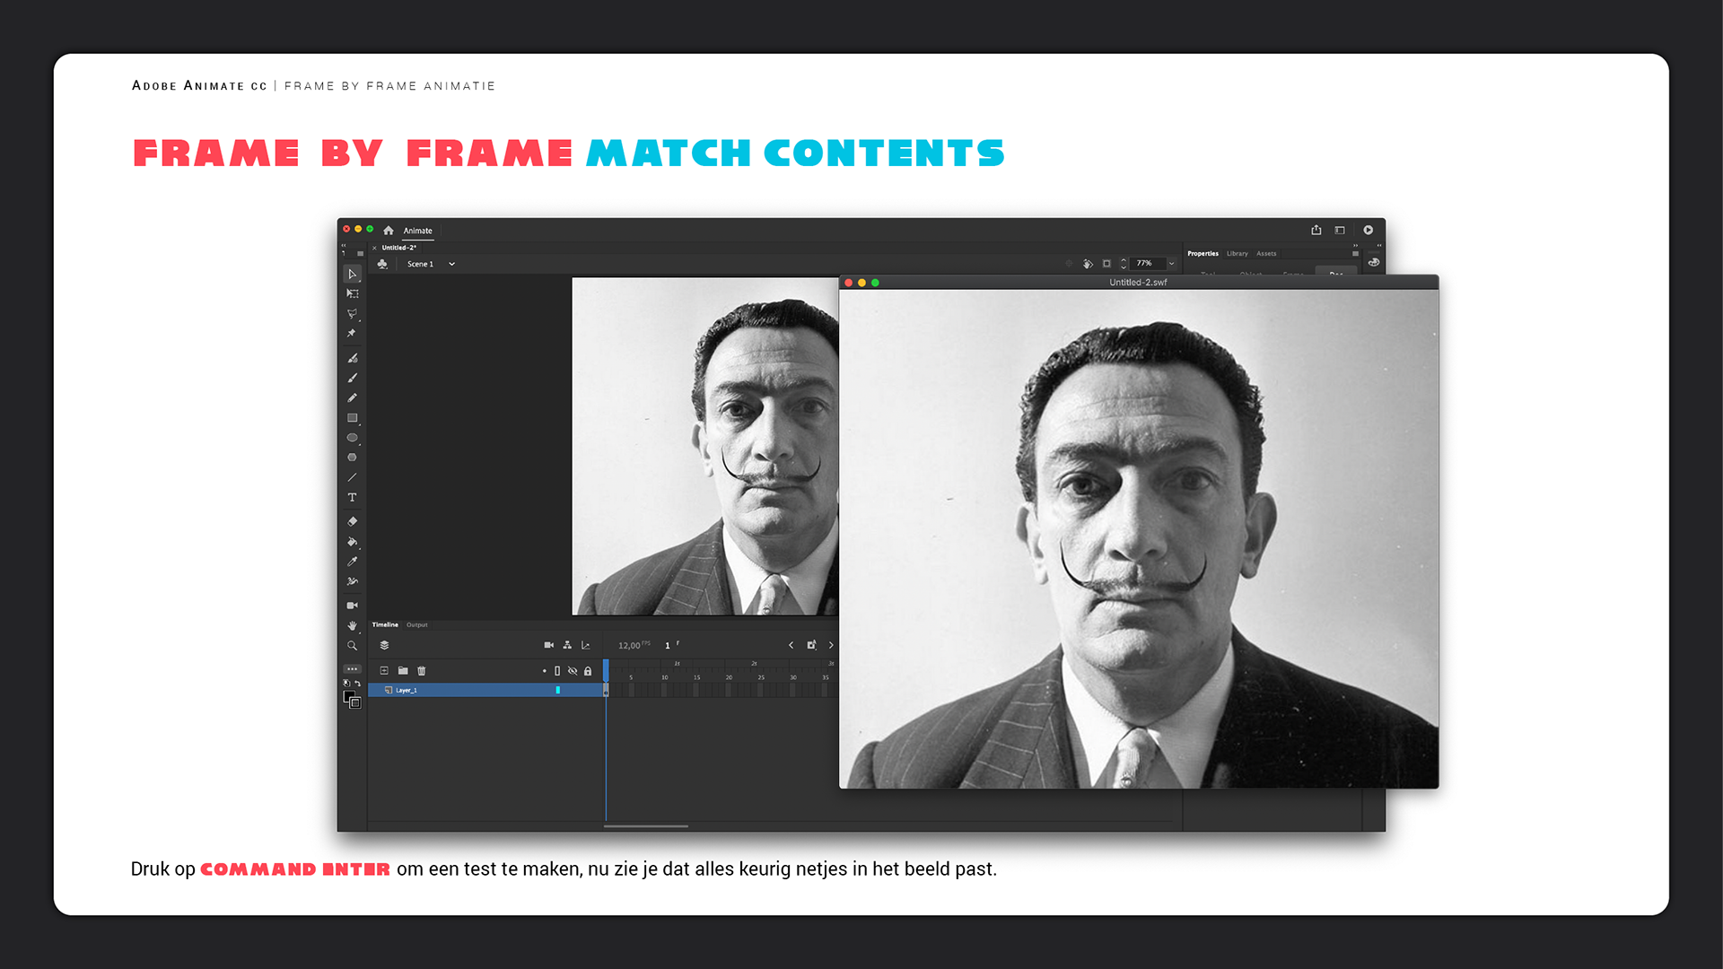Click the Test Movie play button
The width and height of the screenshot is (1723, 969).
(1368, 231)
